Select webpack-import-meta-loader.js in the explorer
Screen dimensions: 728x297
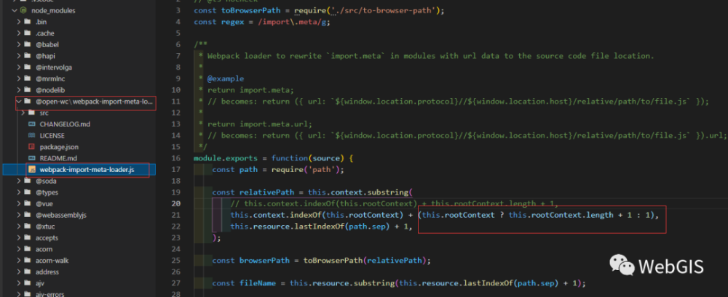[x=87, y=170]
